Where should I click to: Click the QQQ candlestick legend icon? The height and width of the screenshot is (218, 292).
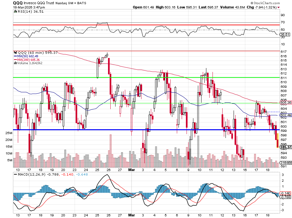15,52
